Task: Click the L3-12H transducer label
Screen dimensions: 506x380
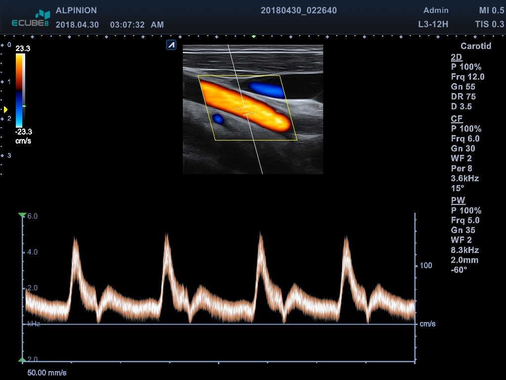Action: click(433, 24)
